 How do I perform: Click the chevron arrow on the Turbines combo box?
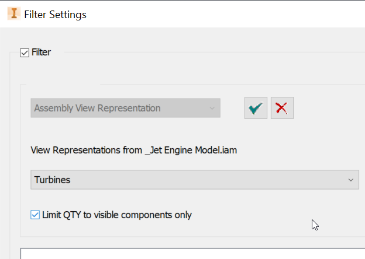pyautogui.click(x=351, y=180)
